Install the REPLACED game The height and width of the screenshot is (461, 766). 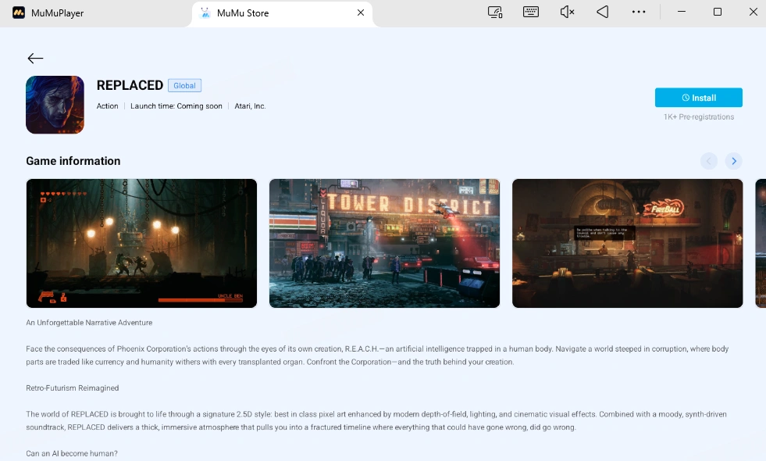(699, 98)
